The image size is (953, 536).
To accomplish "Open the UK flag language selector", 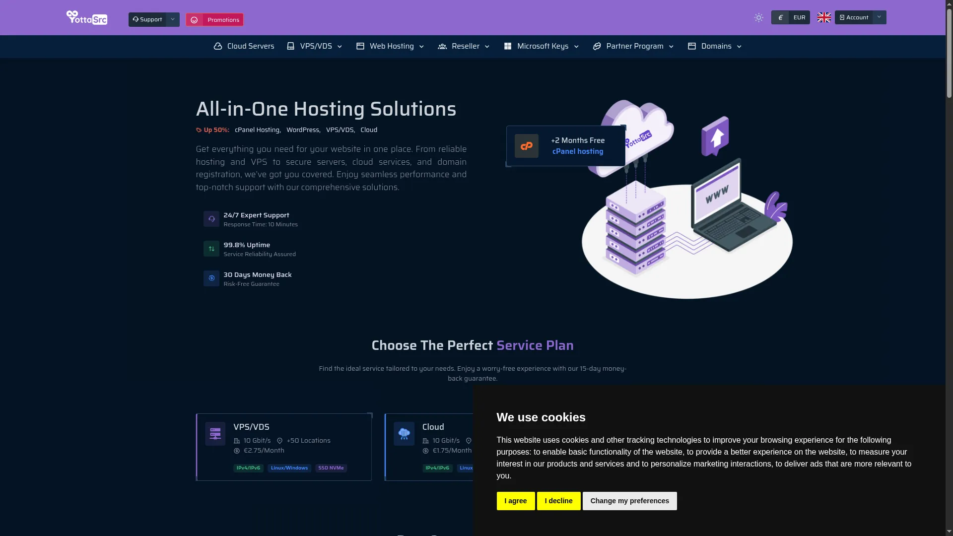I will pyautogui.click(x=824, y=18).
